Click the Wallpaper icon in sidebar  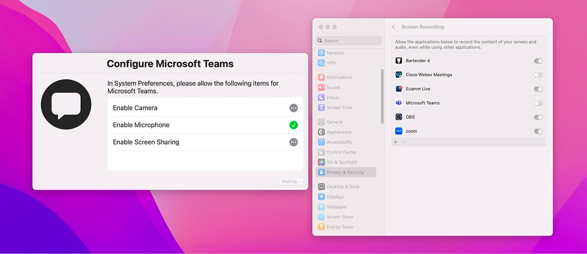click(x=321, y=207)
